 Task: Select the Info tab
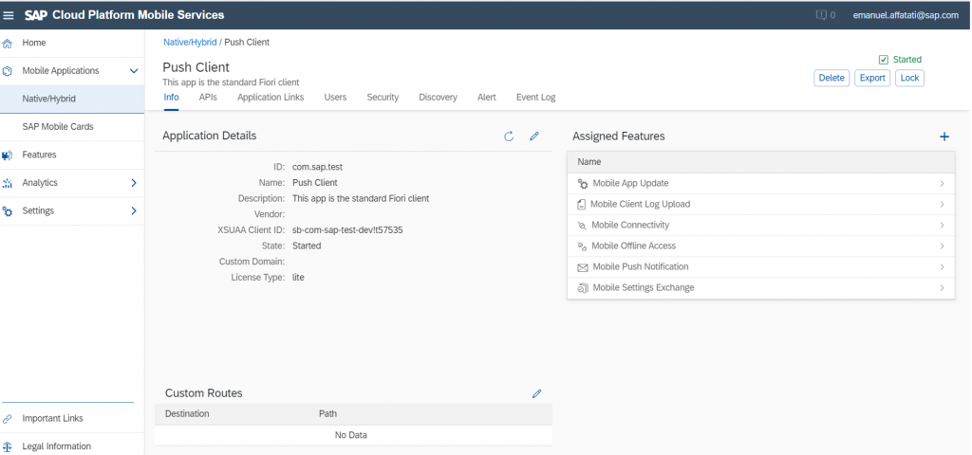tap(171, 98)
